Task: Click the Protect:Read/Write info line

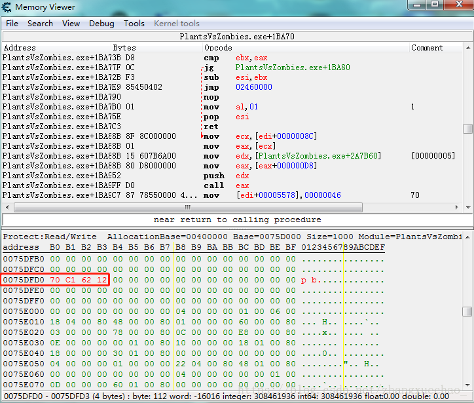Action: coord(232,237)
